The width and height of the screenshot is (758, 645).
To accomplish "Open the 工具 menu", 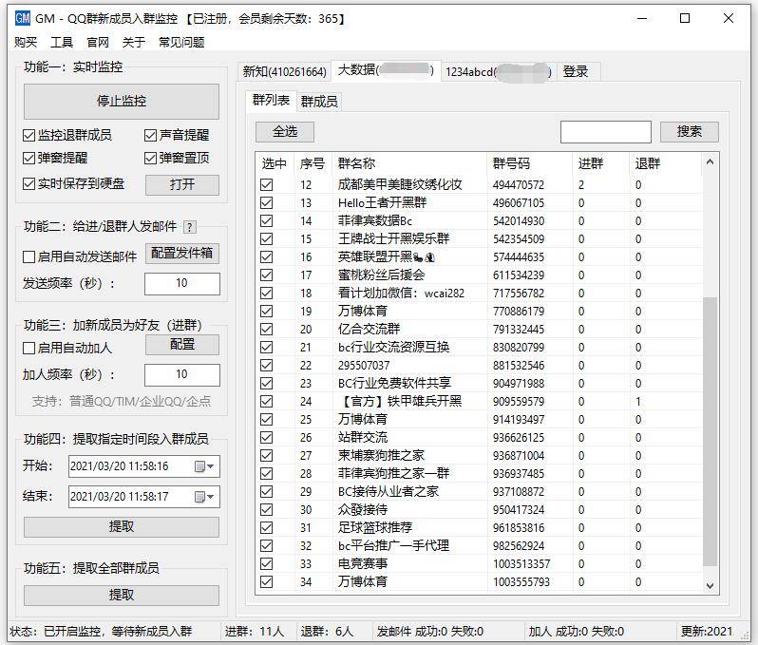I will (x=62, y=43).
